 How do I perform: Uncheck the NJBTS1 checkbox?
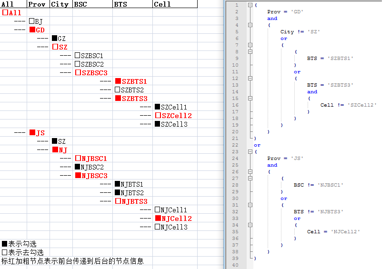click(x=118, y=184)
